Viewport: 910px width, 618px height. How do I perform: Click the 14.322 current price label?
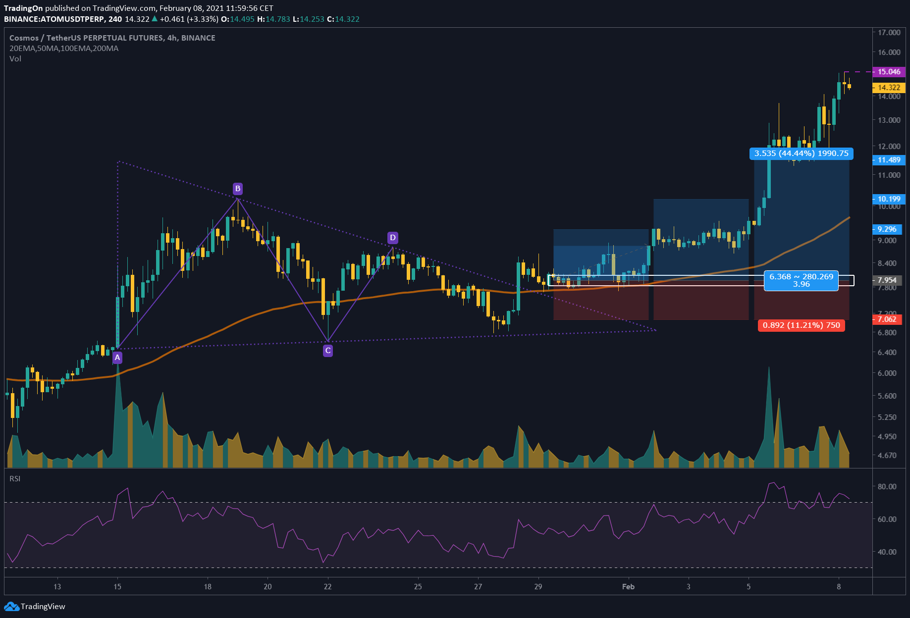point(889,88)
